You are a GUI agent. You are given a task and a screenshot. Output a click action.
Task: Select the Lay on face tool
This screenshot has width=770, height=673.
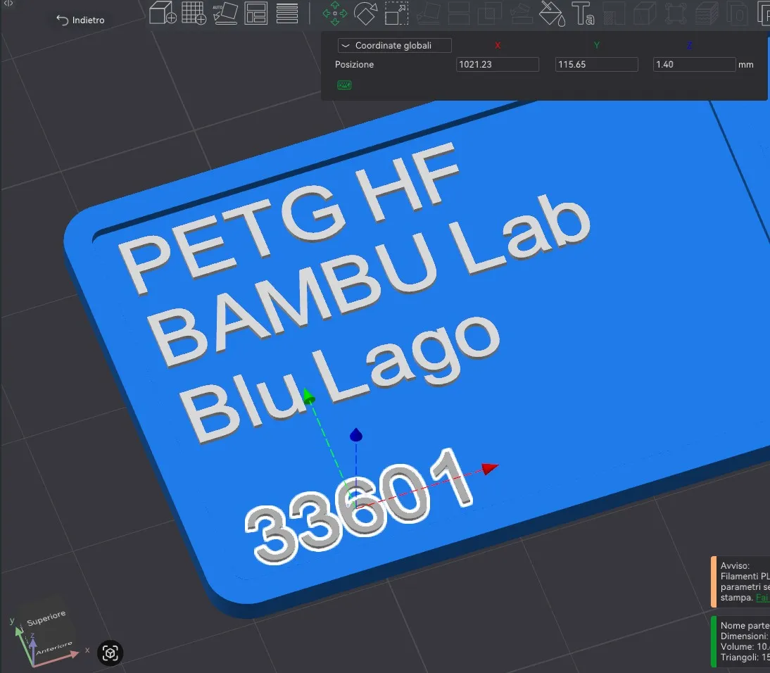(x=428, y=13)
